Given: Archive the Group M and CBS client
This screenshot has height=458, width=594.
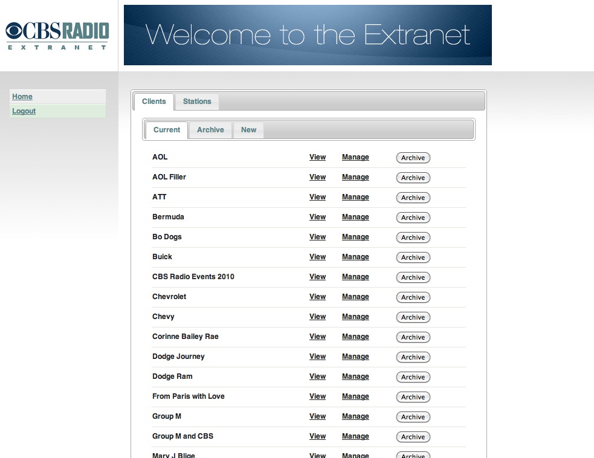Looking at the screenshot, I should click(x=413, y=436).
